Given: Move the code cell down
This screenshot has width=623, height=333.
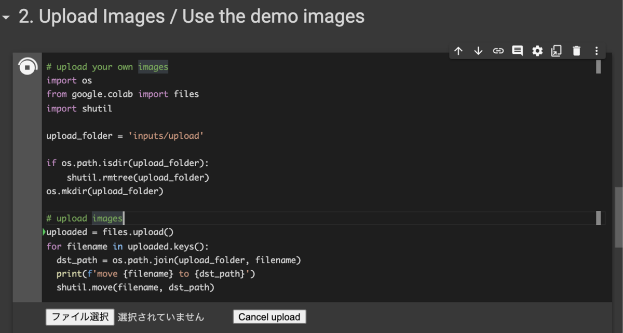Looking at the screenshot, I should pos(478,51).
